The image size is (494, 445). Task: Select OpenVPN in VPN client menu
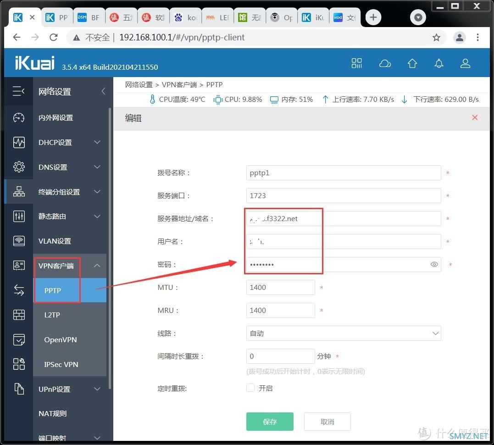tap(70, 339)
